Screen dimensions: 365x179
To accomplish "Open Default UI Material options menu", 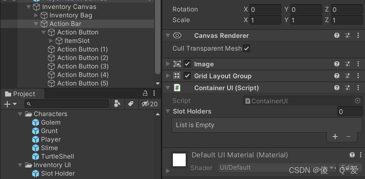I will point(361,155).
